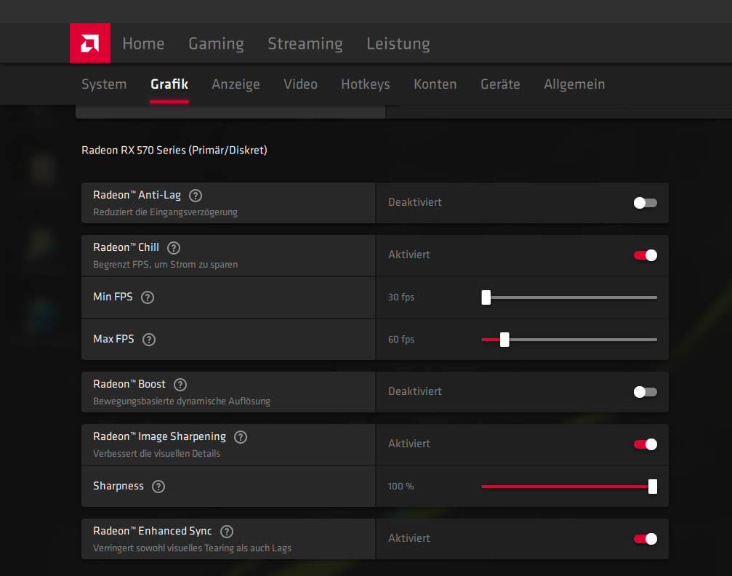This screenshot has width=732, height=576.
Task: Show Min FPS help tooltip icon
Action: coord(148,297)
